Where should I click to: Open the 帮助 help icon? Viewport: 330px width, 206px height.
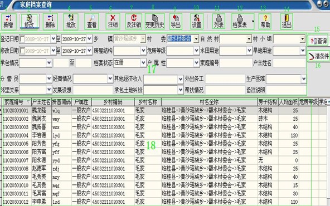265,22
